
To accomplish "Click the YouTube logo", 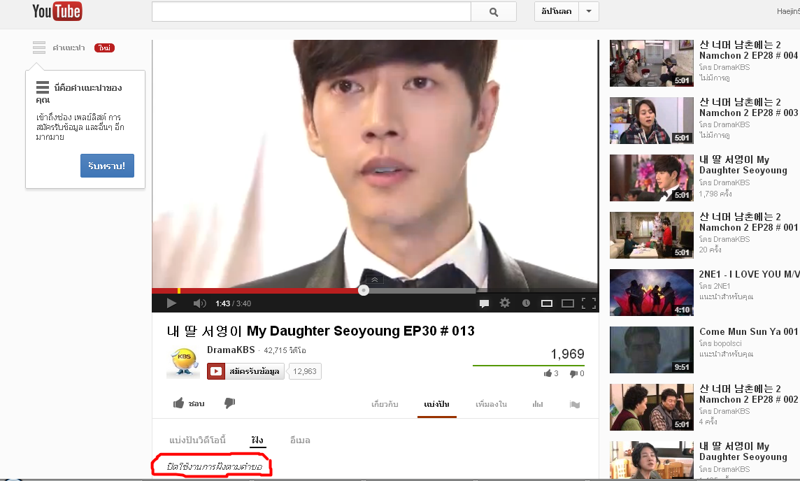I will 57,11.
